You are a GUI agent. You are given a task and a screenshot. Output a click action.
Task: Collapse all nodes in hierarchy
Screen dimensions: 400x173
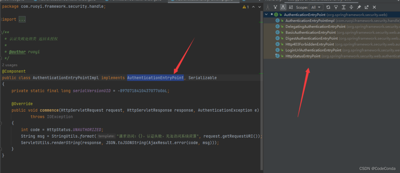tap(351, 7)
